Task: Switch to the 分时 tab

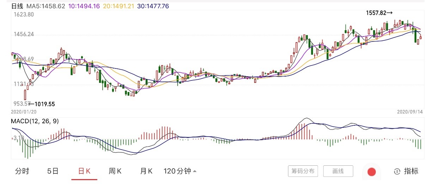Action: (22, 171)
